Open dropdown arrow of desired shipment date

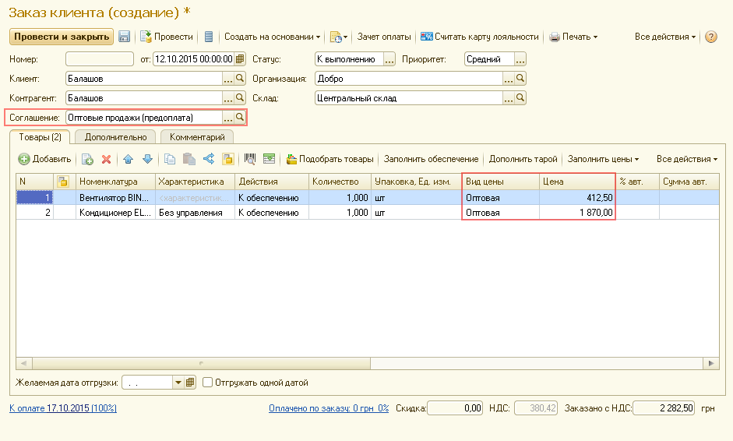[x=178, y=383]
